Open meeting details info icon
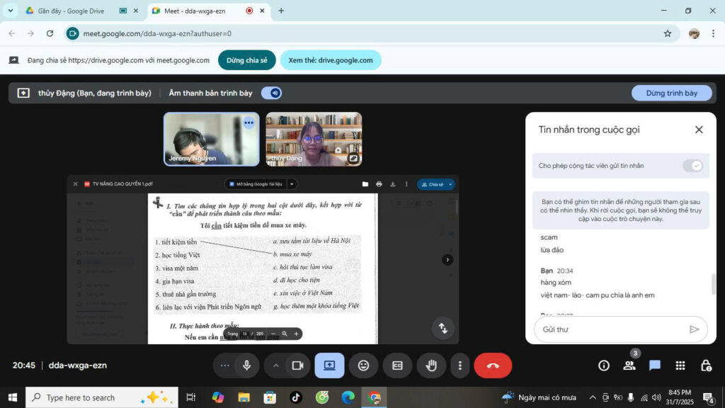 [x=603, y=365]
